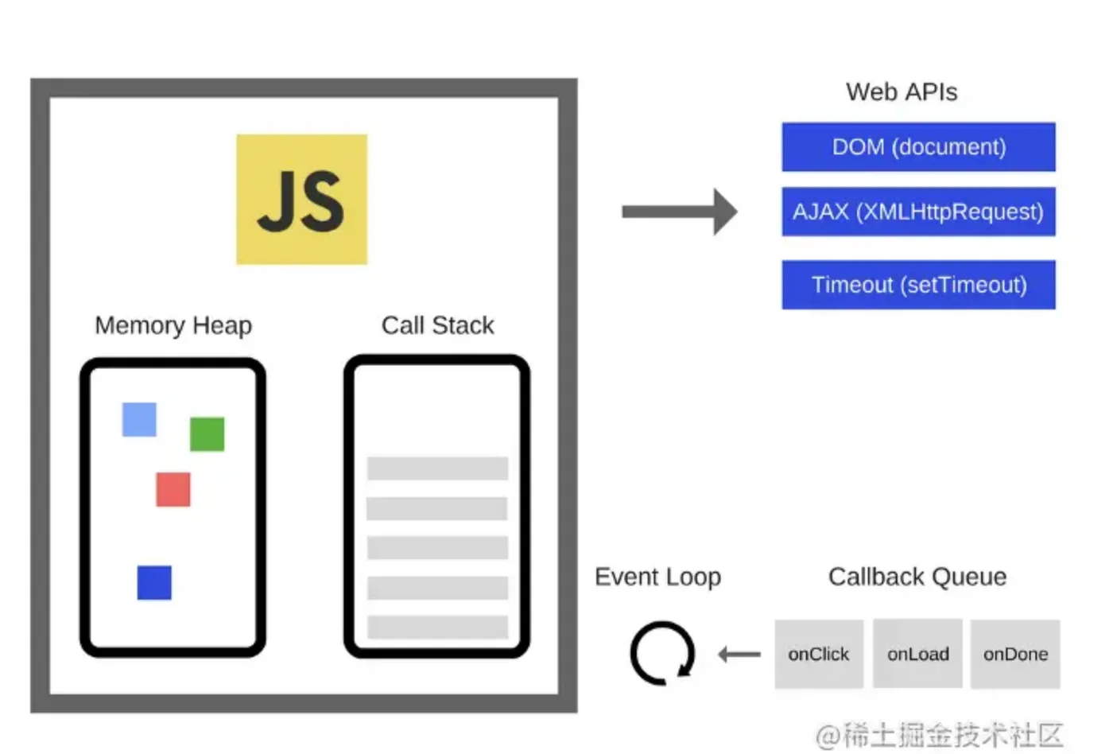The image size is (1113, 754).
Task: Click the yellow JS logo
Action: click(301, 199)
